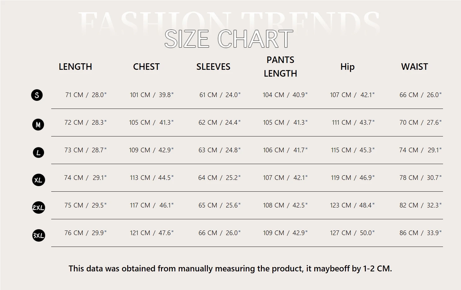This screenshot has height=290, width=461.
Task: Click the WAIST column header
Action: [414, 67]
